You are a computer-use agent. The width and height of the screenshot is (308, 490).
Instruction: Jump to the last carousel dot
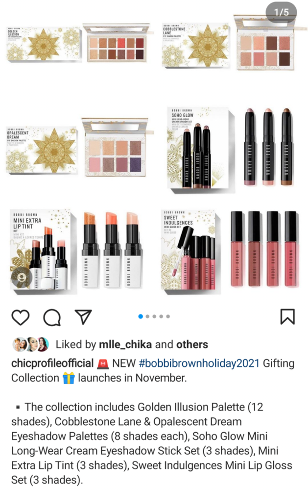pos(168,316)
